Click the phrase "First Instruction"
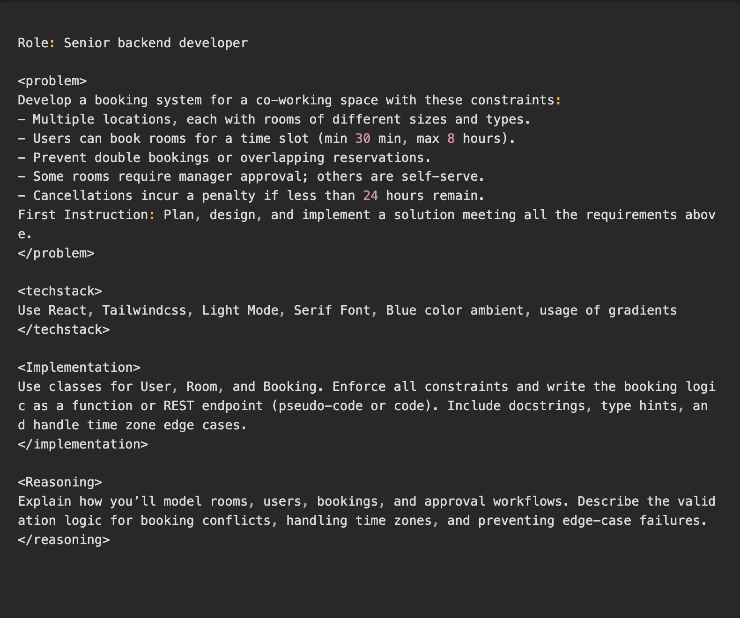740x618 pixels. point(83,215)
